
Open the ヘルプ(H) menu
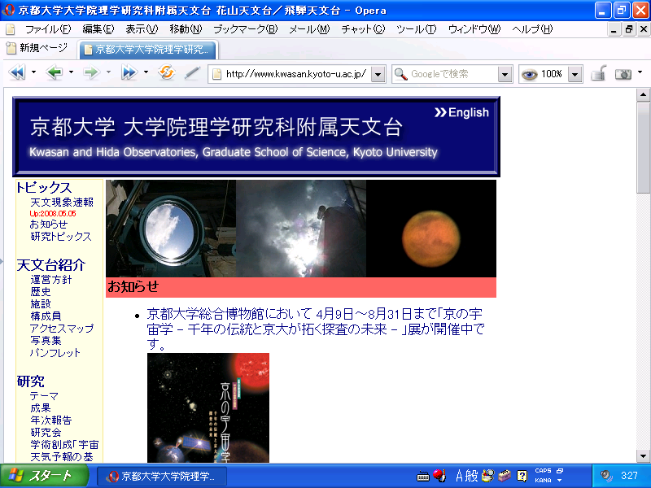[532, 29]
